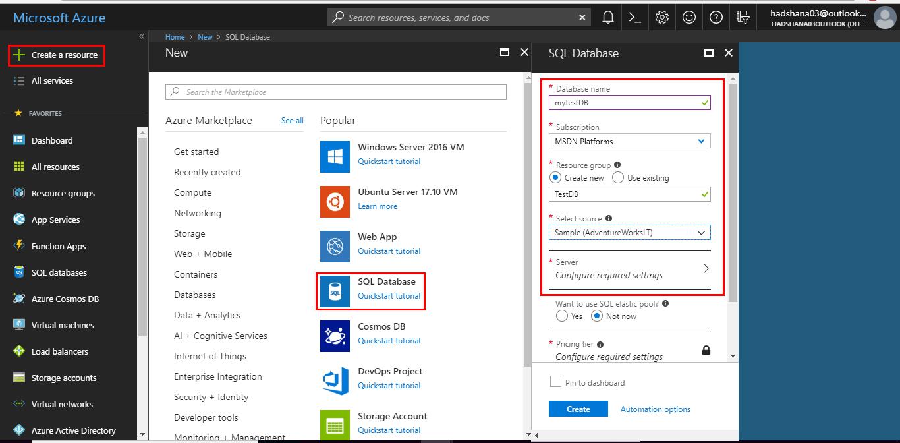Open Containers marketplace category
900x443 pixels.
point(196,274)
